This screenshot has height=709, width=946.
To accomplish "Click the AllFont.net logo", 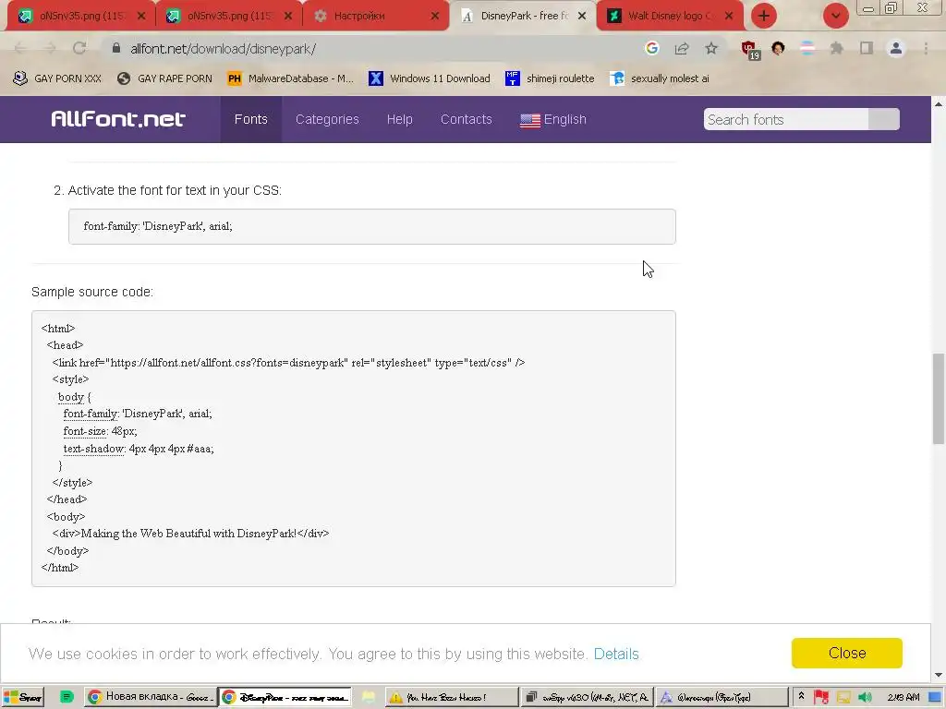I will [117, 119].
